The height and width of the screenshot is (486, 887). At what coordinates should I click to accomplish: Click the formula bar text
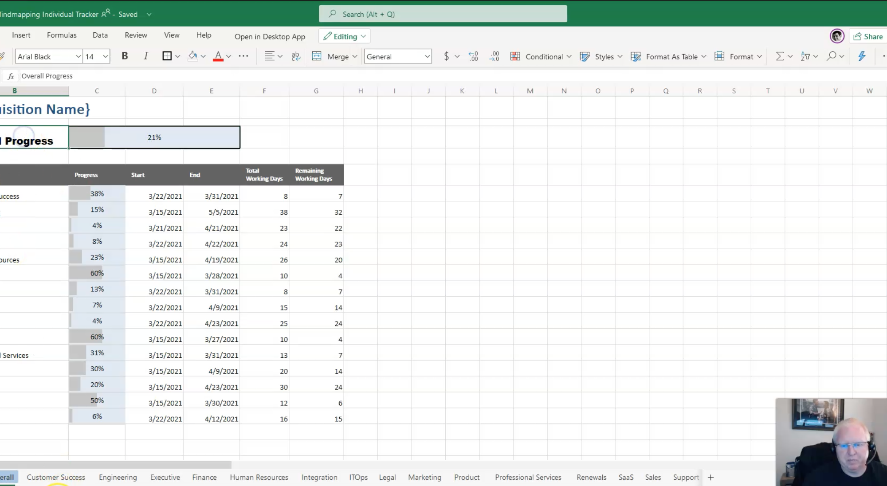coord(47,76)
